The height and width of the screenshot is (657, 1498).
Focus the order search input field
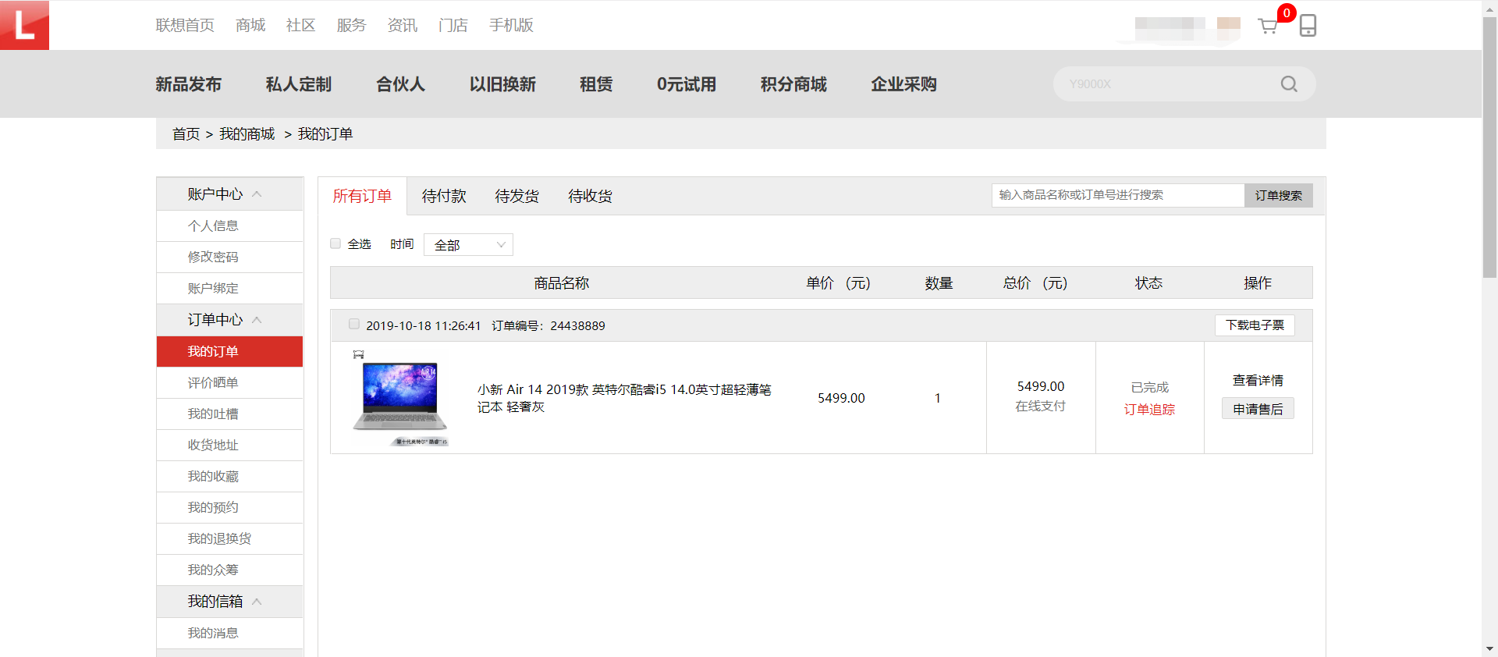[x=1118, y=195]
